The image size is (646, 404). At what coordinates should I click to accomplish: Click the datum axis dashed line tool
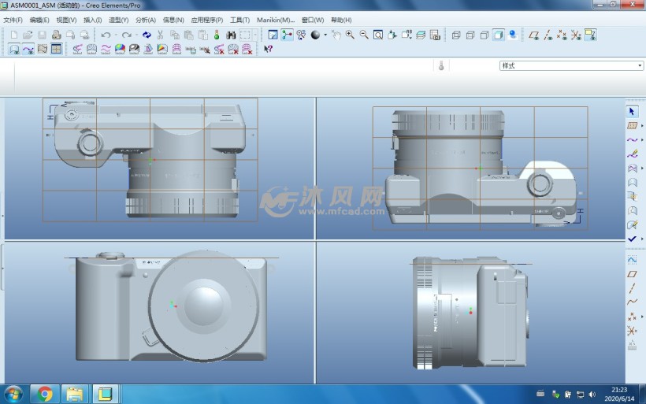(632, 288)
